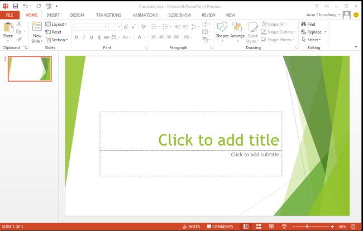Center text in Paragraph group

pyautogui.click(x=161, y=37)
